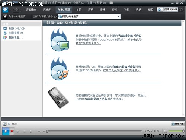Open the 影视 tab

click(91, 10)
